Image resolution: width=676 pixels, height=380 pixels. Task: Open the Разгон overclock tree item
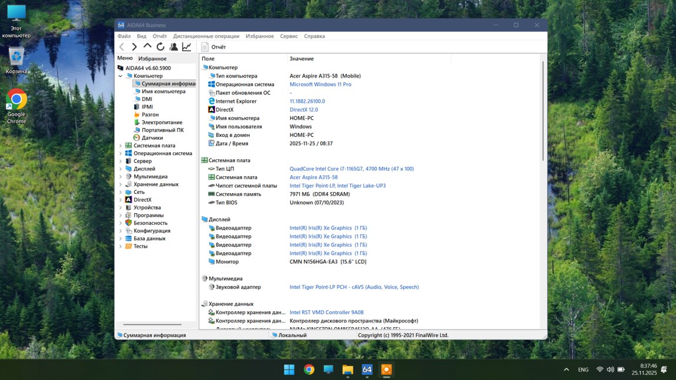click(150, 115)
